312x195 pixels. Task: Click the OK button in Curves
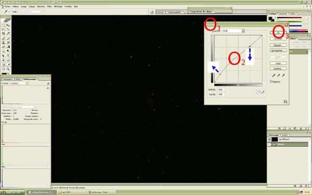(278, 33)
